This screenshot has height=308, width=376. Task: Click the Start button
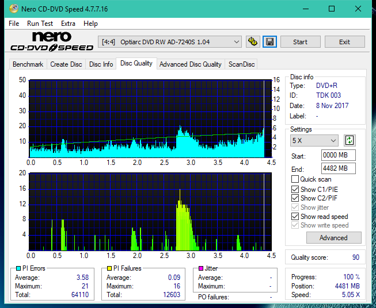[300, 42]
